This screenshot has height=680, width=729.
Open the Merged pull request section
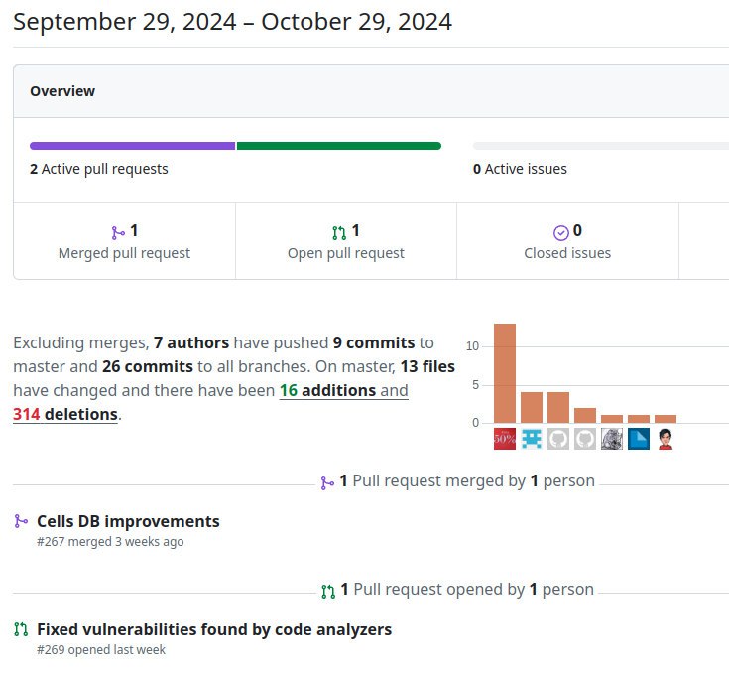[x=124, y=241]
